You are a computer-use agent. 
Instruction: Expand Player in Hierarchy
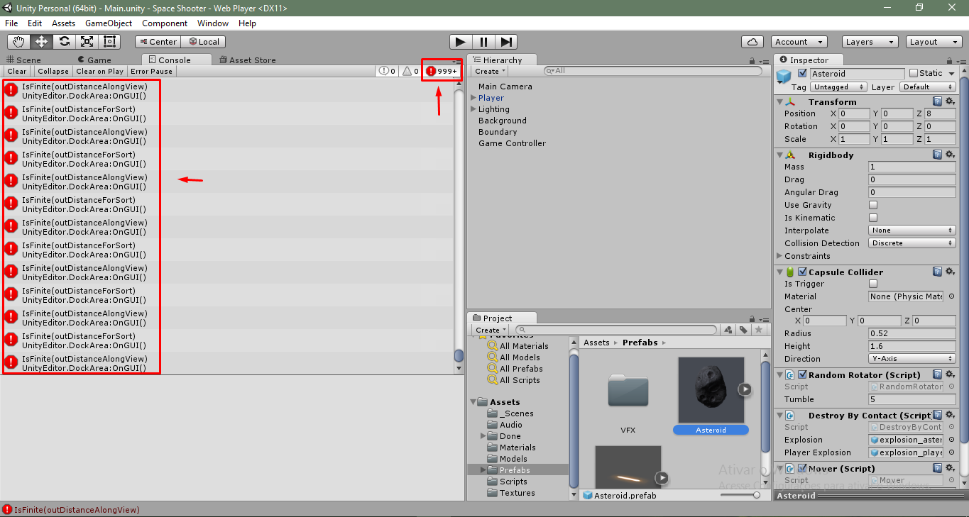[473, 98]
